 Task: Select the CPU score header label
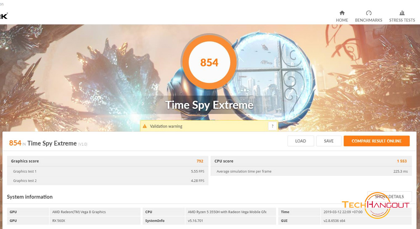click(224, 161)
